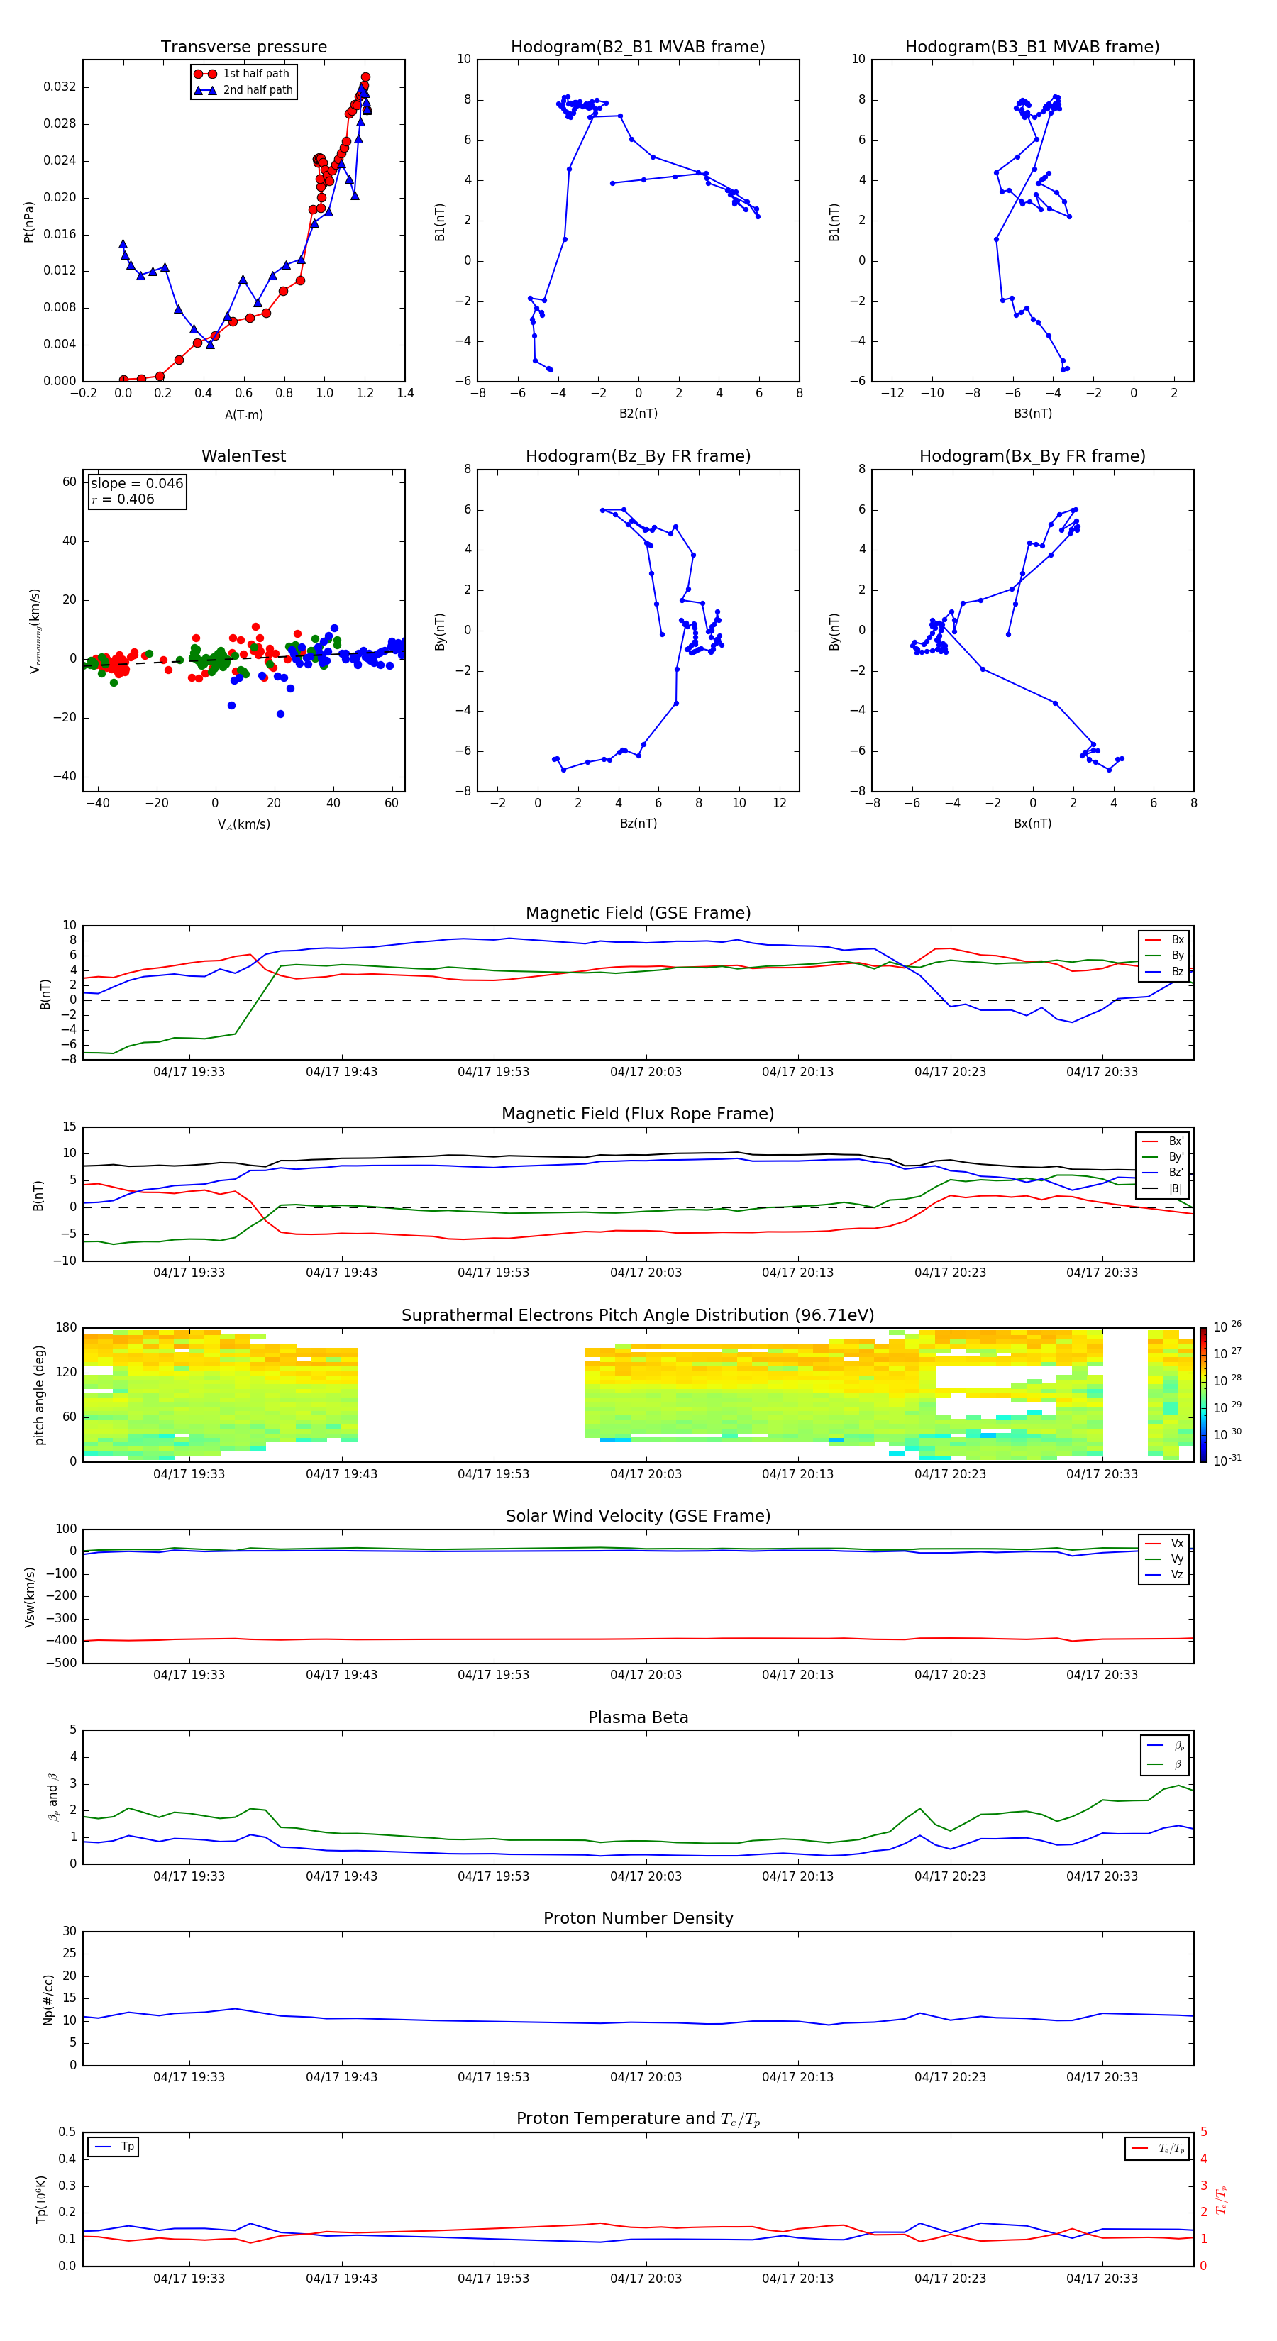Click "Bx'" in the Flux Rope legend
This screenshot has height=2341, width=1277.
1176,1141
